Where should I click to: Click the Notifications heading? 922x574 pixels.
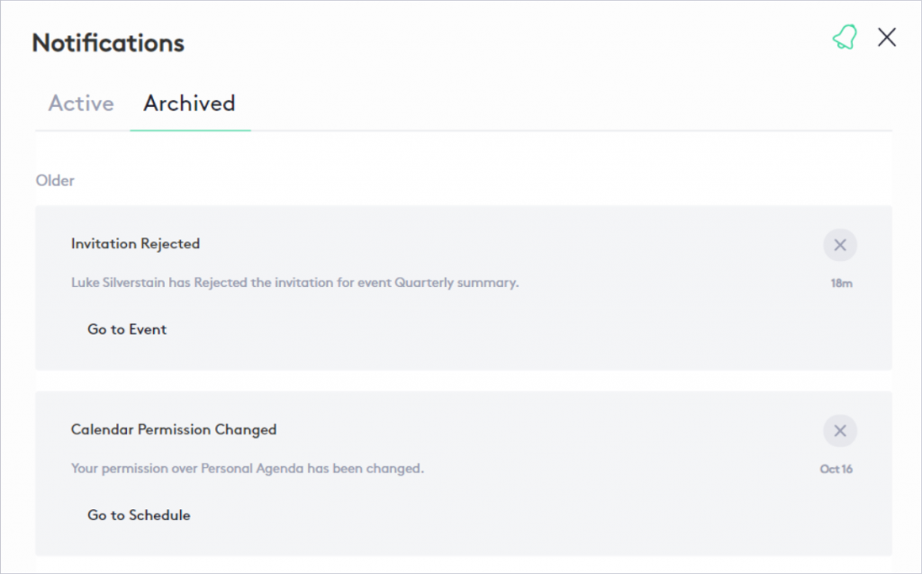108,42
